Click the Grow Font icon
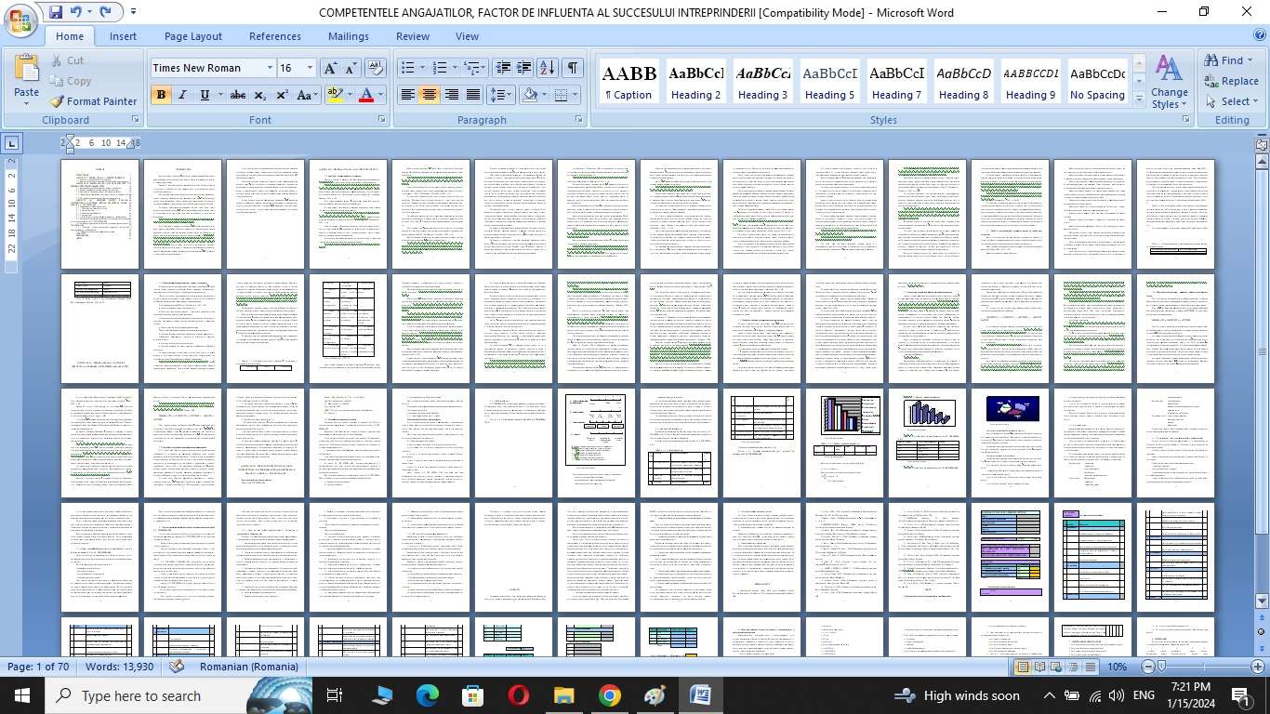Viewport: 1270px width, 714px height. [x=330, y=68]
